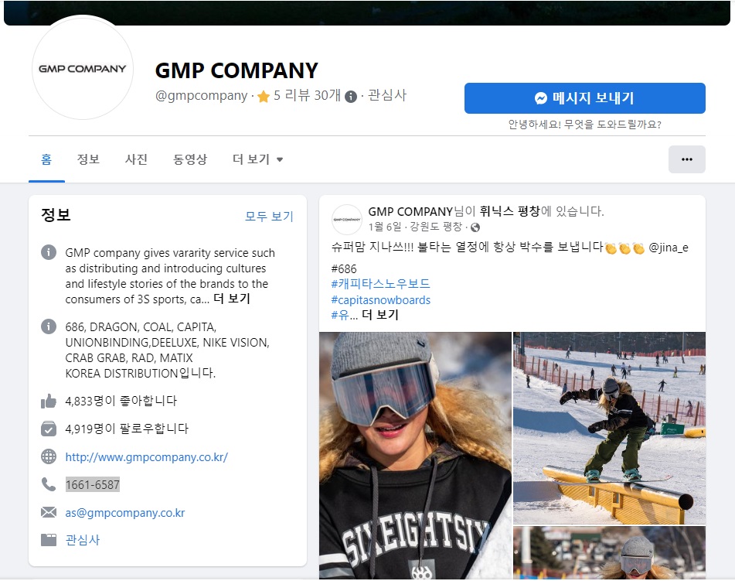
Task: Open the snowboarder rail photo thumbnail
Action: [x=609, y=428]
